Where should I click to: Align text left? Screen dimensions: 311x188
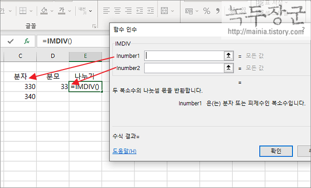pos(106,10)
